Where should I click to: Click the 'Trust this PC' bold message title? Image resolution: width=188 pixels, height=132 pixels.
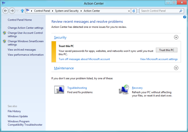(x=66, y=46)
